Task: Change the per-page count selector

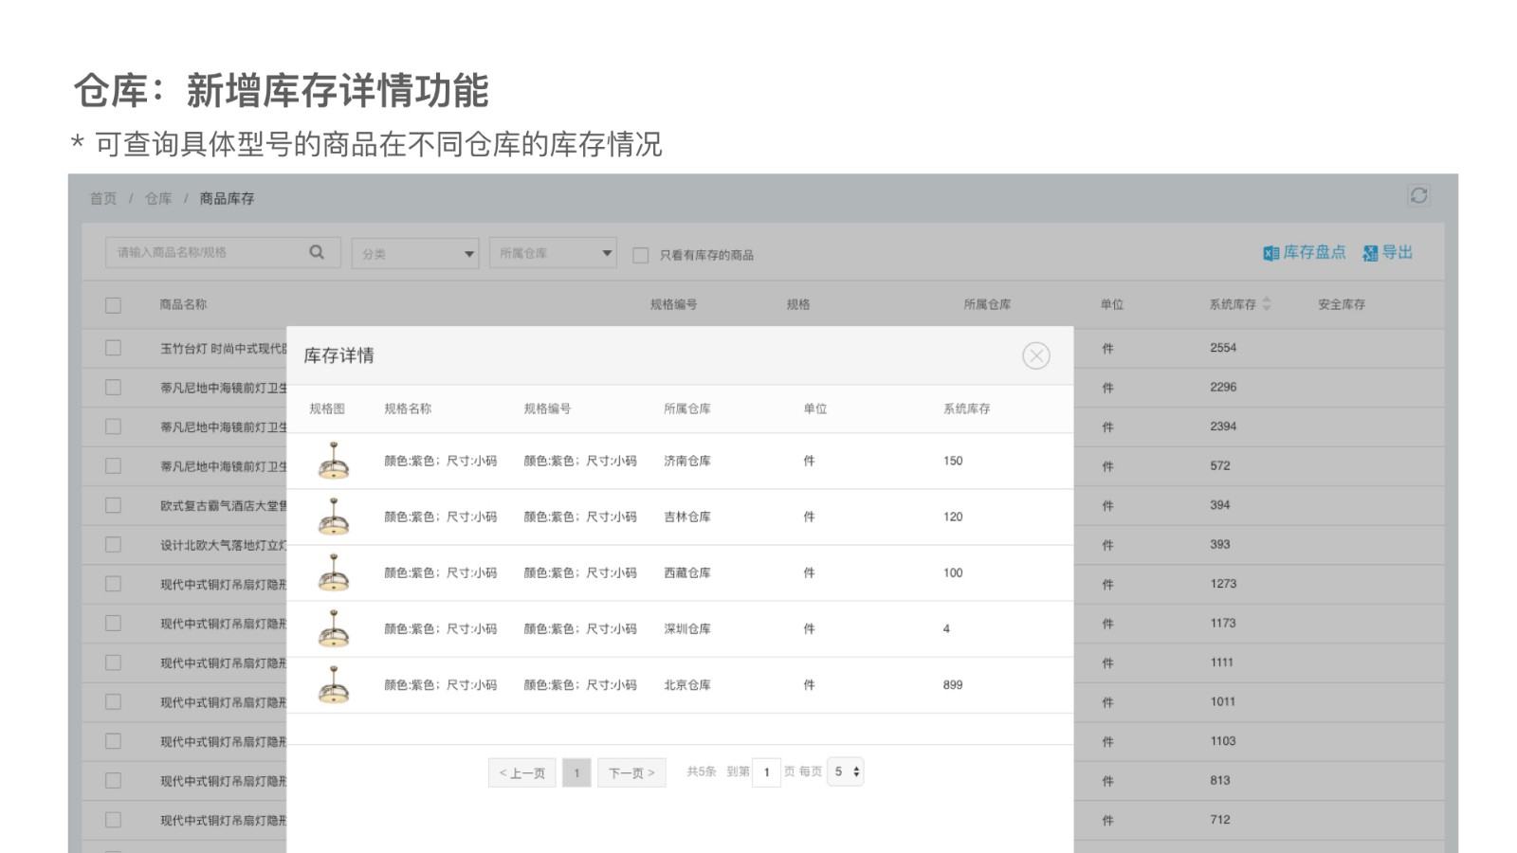Action: [845, 771]
